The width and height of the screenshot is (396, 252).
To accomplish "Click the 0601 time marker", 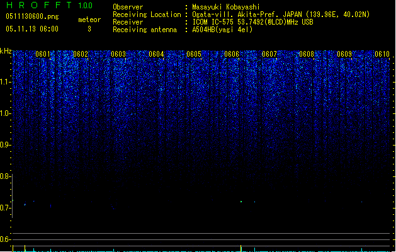I will (x=43, y=54).
